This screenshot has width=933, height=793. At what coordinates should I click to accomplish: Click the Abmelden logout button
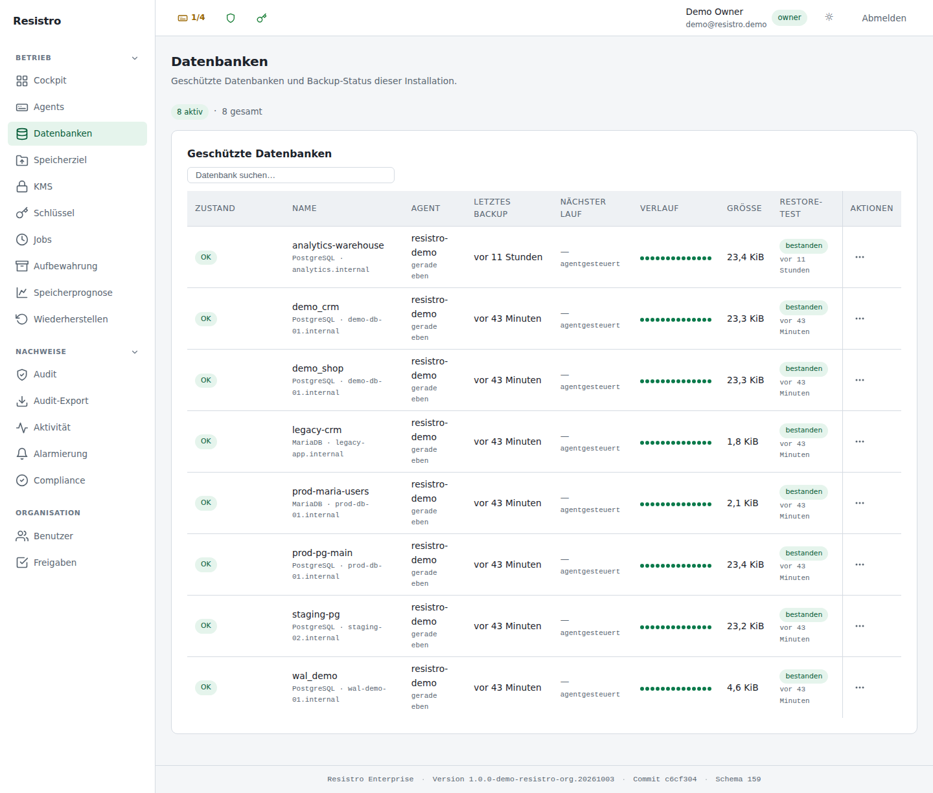(x=884, y=18)
